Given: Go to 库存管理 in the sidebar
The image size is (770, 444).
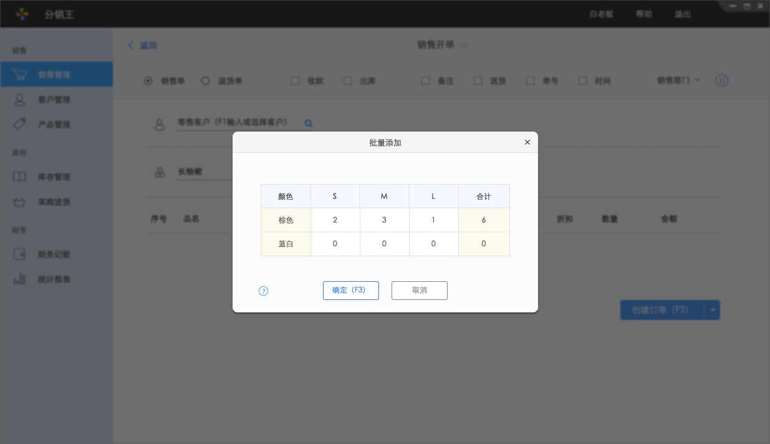Looking at the screenshot, I should point(54,177).
